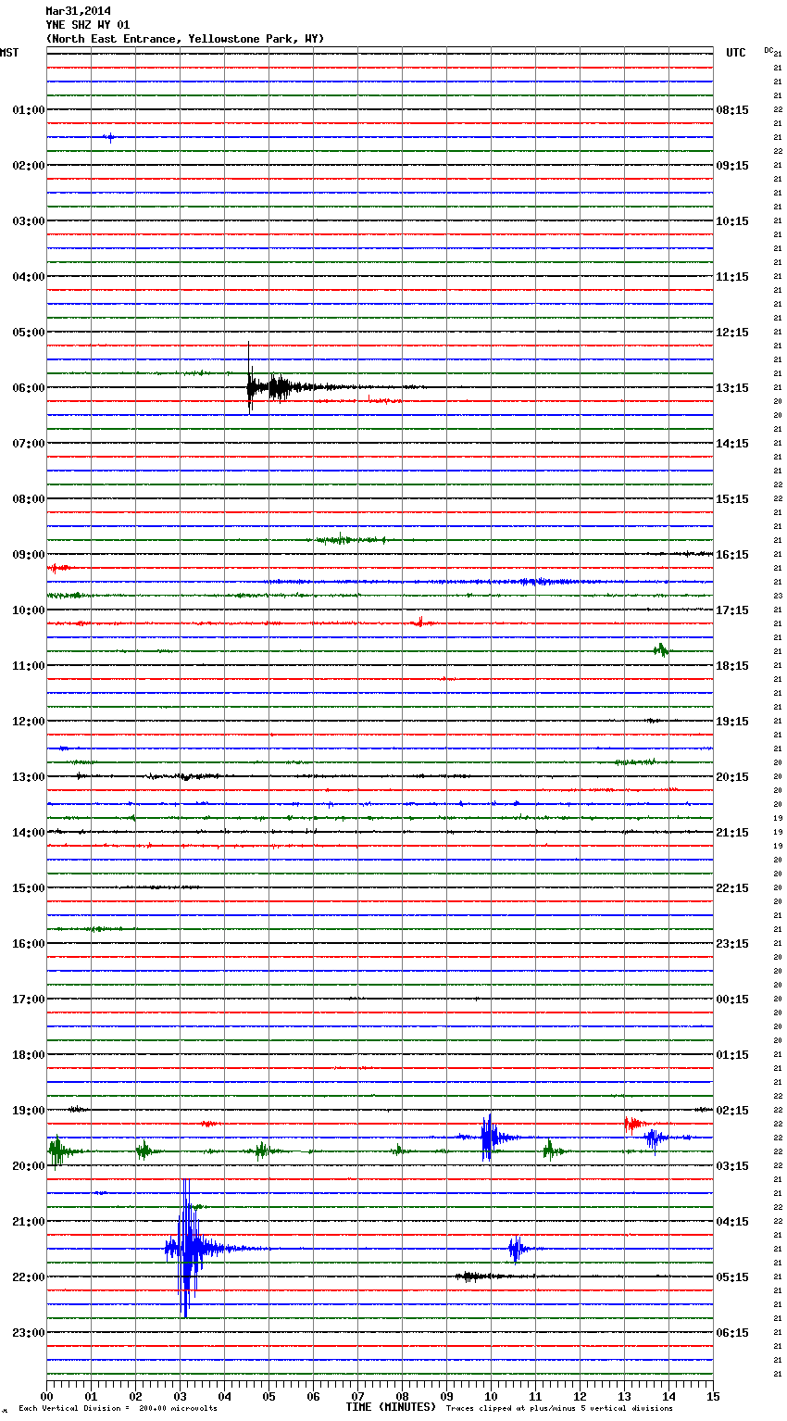Click the 16:15 UTC time label
This screenshot has width=787, height=1421.
click(732, 555)
